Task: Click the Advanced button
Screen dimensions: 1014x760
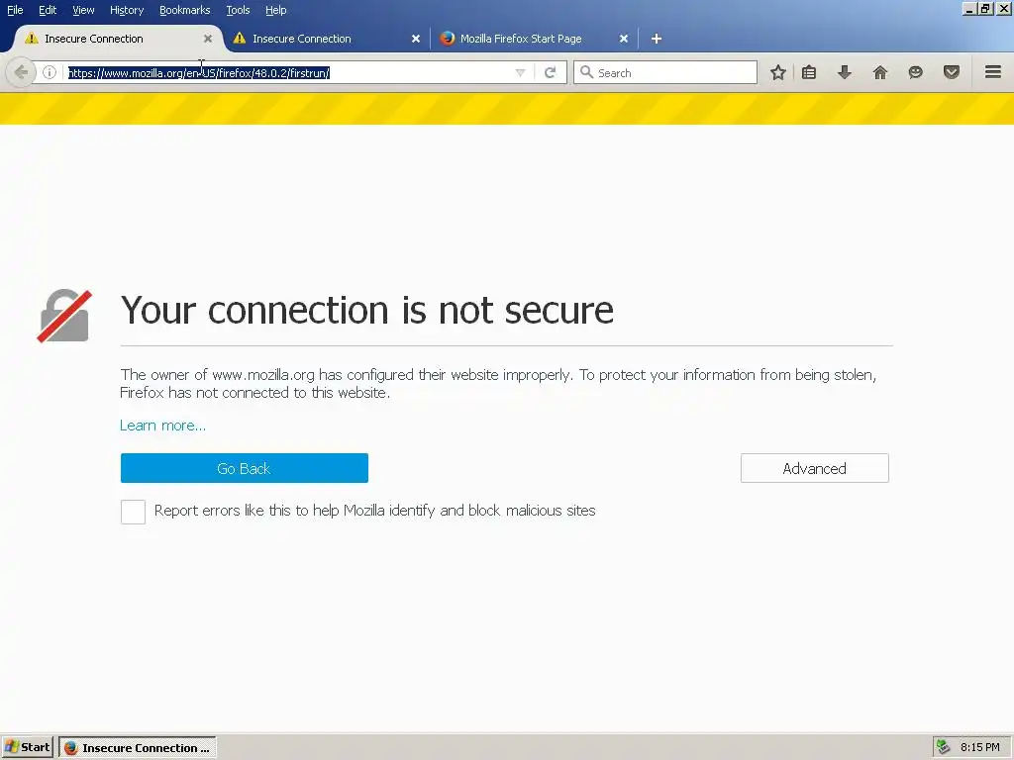Action: coord(815,468)
